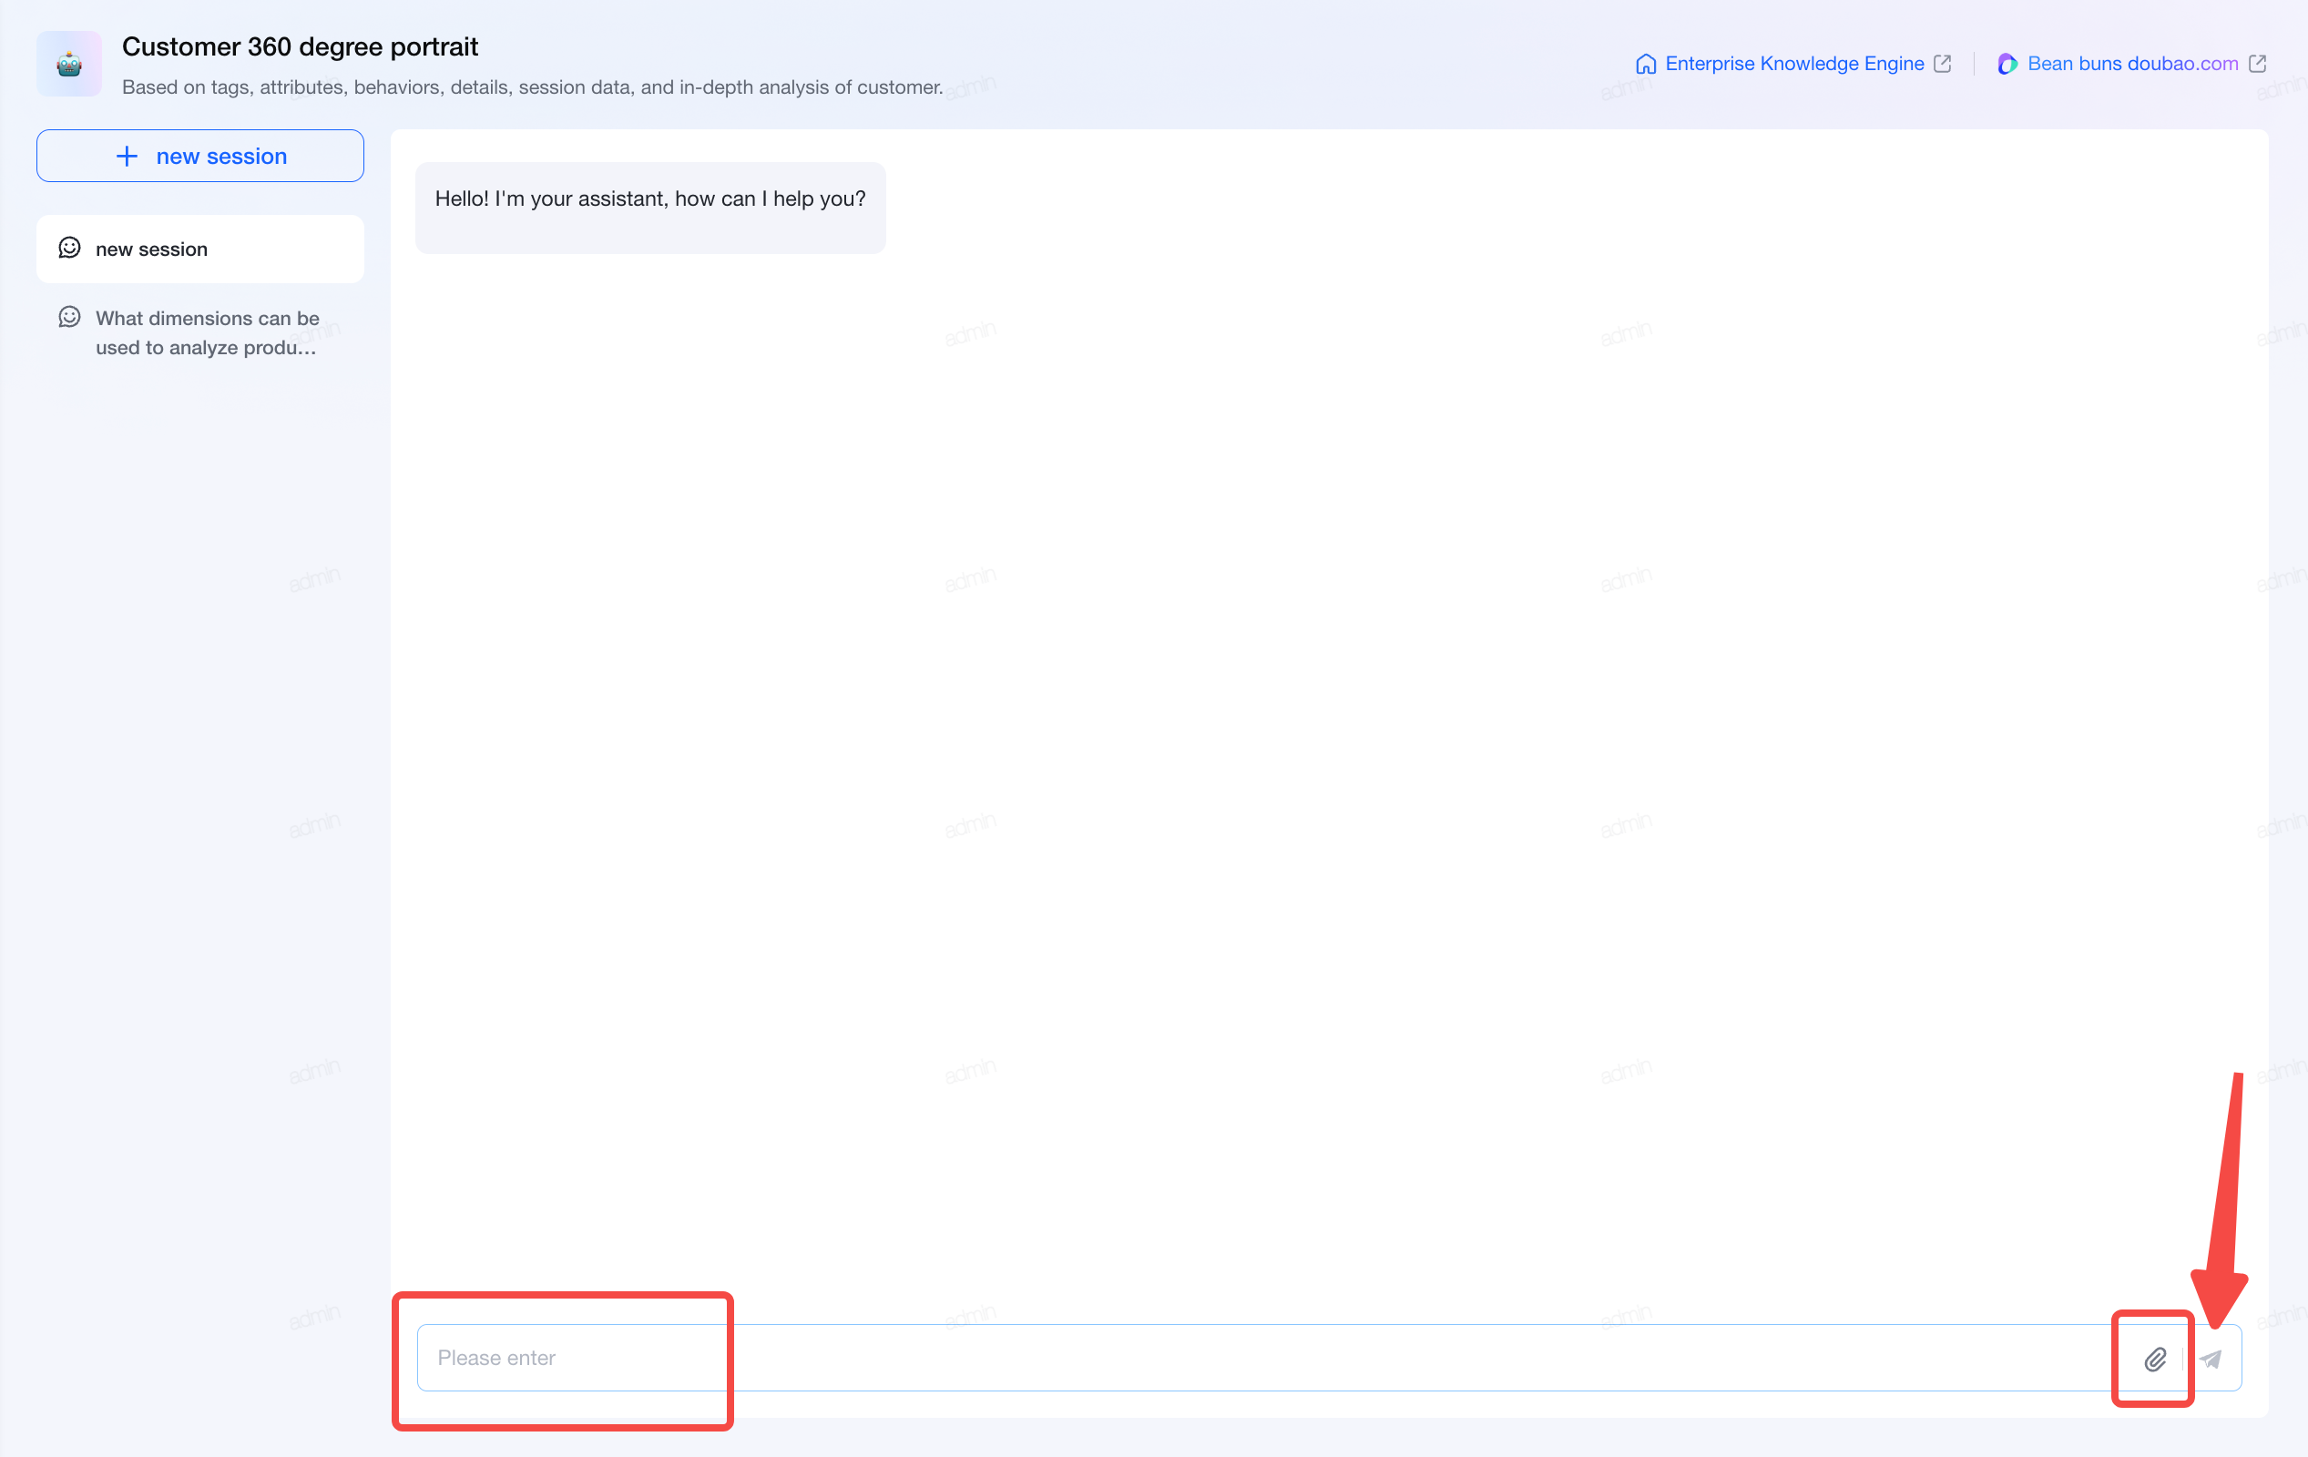Viewport: 2308px width, 1457px height.
Task: Click the paperclip attachment icon
Action: click(2155, 1359)
